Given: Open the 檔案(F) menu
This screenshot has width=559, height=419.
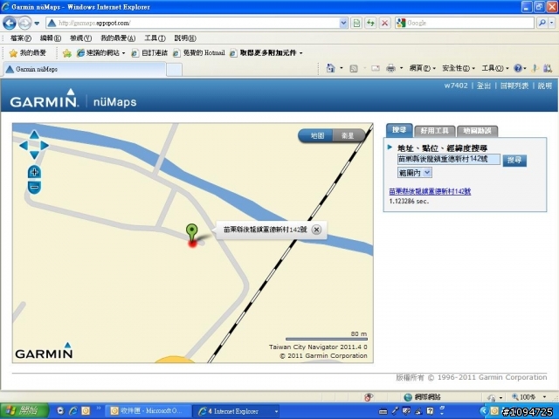Looking at the screenshot, I should [x=20, y=38].
